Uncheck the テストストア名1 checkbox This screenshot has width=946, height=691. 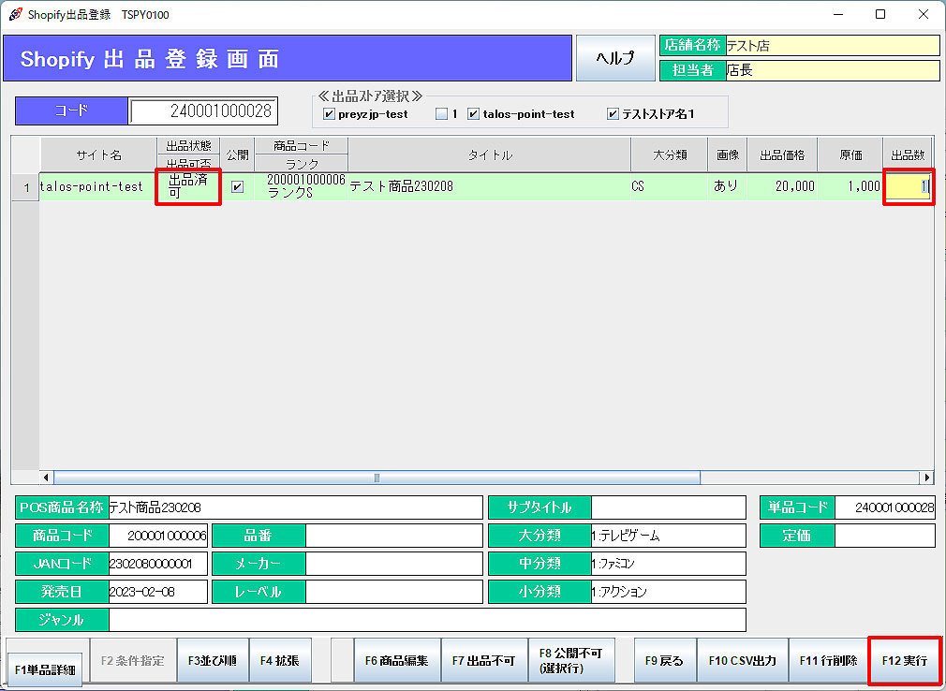click(613, 114)
